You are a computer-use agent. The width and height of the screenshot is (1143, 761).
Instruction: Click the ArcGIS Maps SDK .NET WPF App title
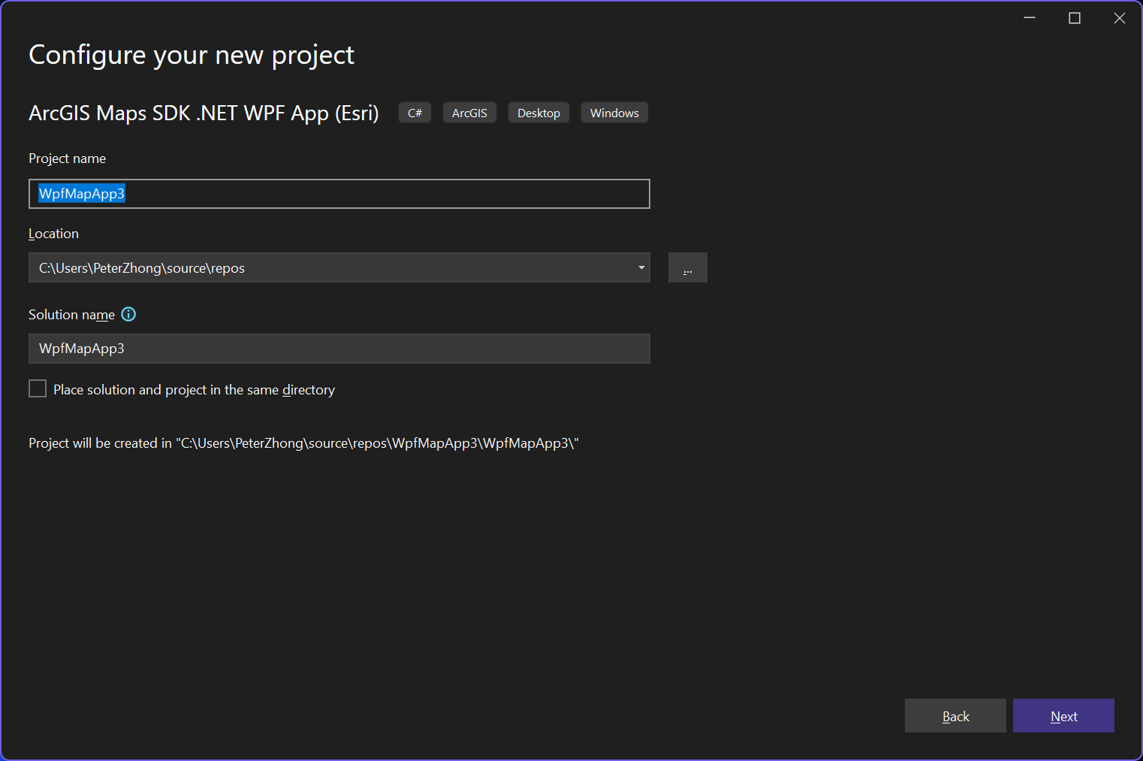tap(204, 113)
